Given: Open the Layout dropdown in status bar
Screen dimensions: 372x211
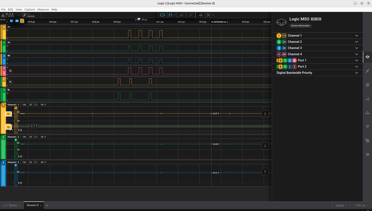Looking at the screenshot, I should tap(341, 205).
